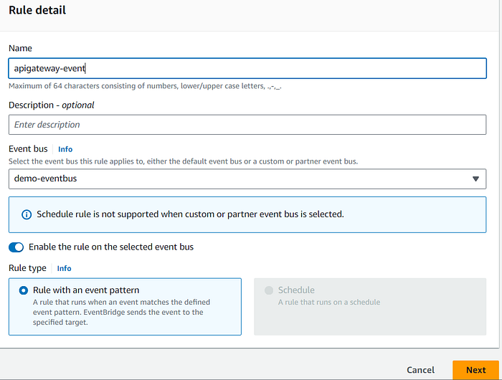Image resolution: width=502 pixels, height=380 pixels.
Task: Select the Rule with an event pattern radio
Action: (x=24, y=290)
